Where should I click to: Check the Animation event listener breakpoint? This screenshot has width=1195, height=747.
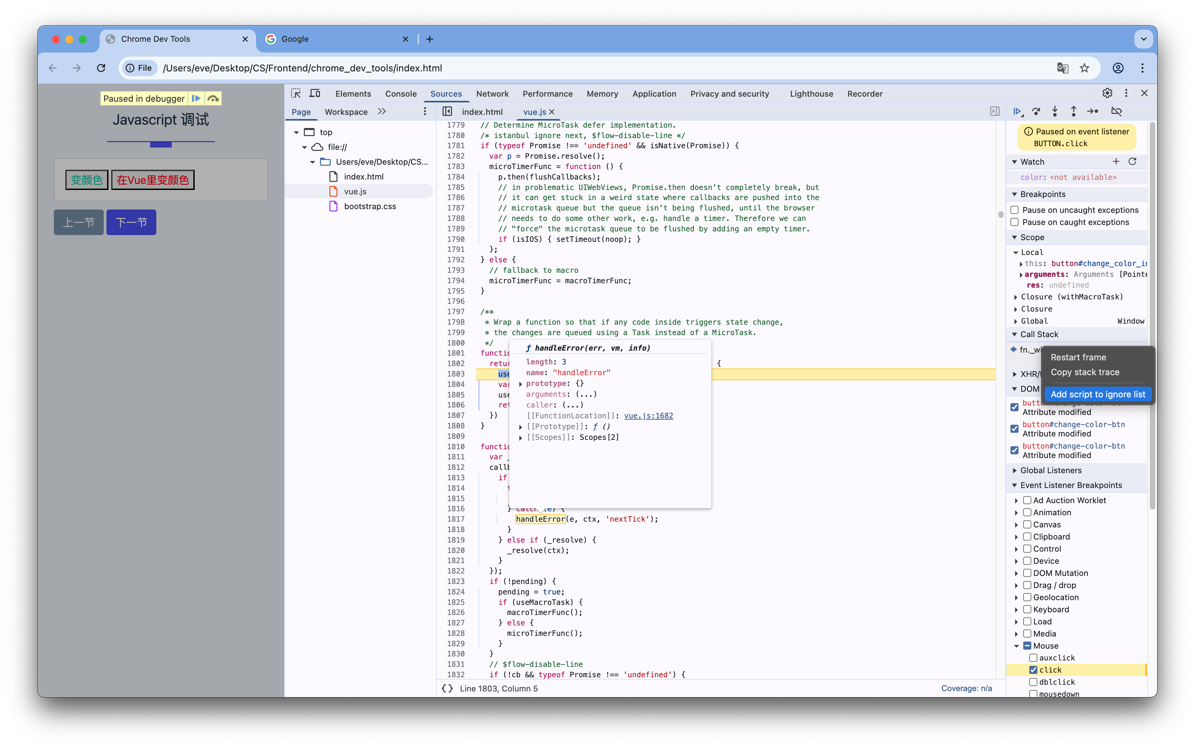(1027, 512)
